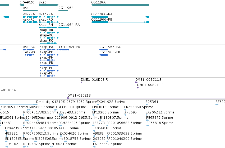
Task: Select feature 325361
Action: pos(146,104)
